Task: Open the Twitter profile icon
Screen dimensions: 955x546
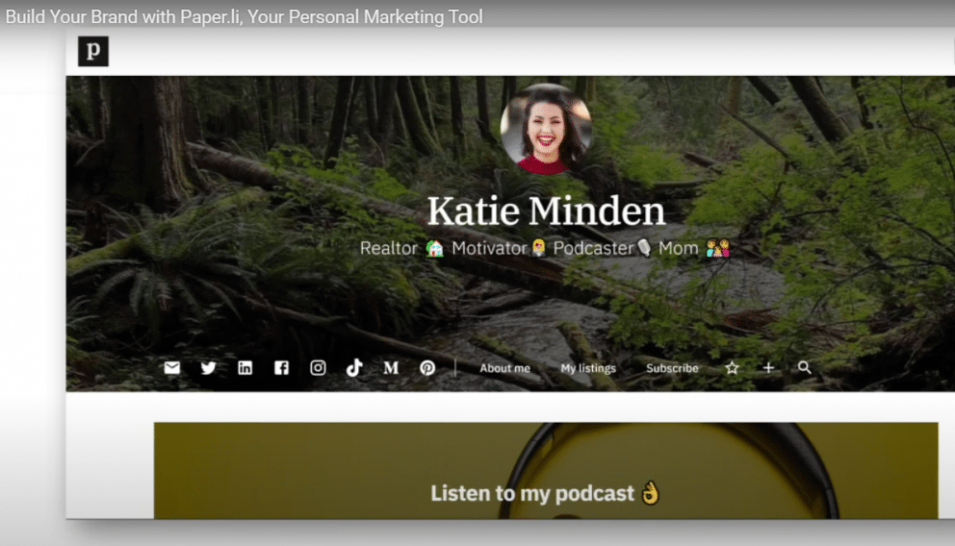Action: click(208, 368)
